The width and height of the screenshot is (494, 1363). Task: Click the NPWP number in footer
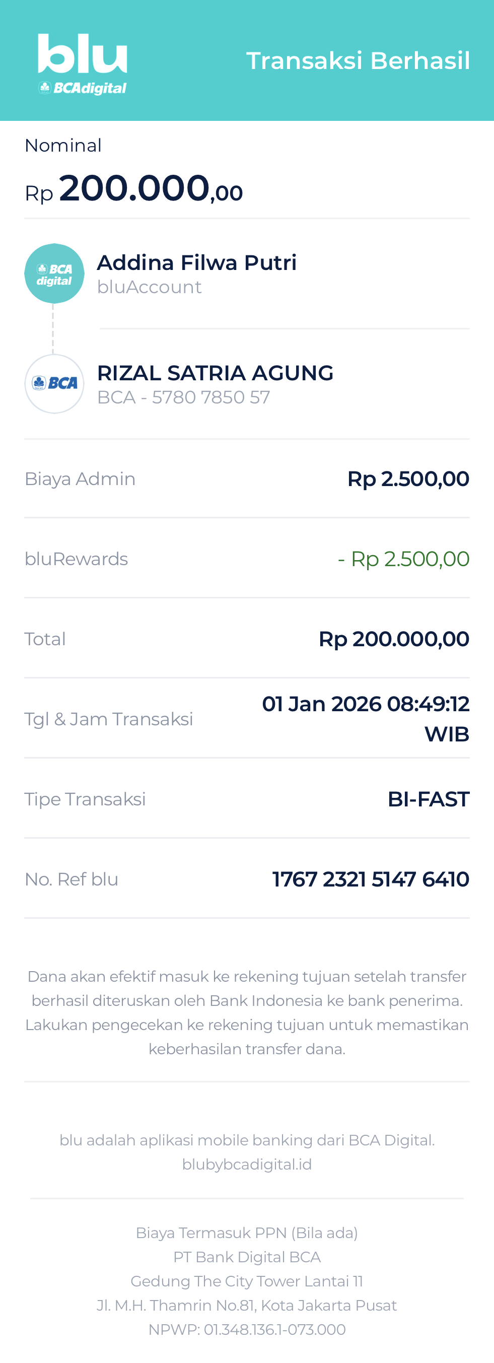(247, 1330)
